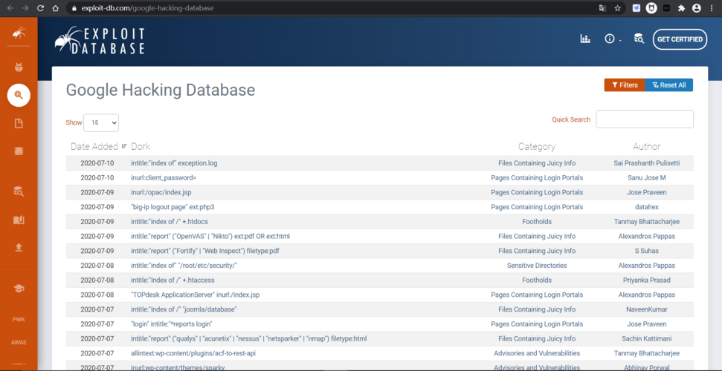Open the AWAE sidebar menu item
Image resolution: width=722 pixels, height=371 pixels.
tap(19, 342)
